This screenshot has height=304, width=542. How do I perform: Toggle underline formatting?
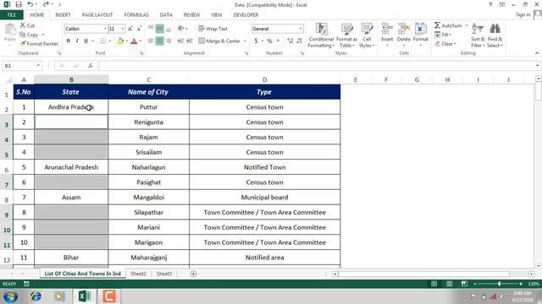86,41
